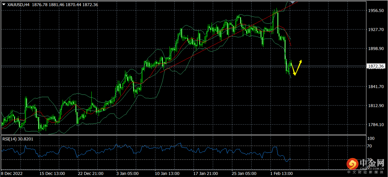This screenshot has height=177, width=388.
Task: Click the 1 Feb 13:00 time label
Action: click(282, 174)
